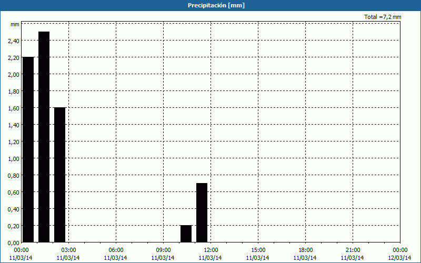421x263 pixels.
Task: Click the 1,40 y-axis label
Action: pos(14,125)
